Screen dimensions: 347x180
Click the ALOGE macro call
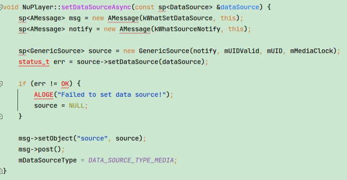[44, 95]
